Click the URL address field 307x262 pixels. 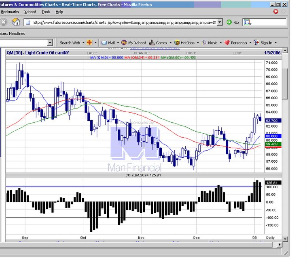tap(124, 22)
